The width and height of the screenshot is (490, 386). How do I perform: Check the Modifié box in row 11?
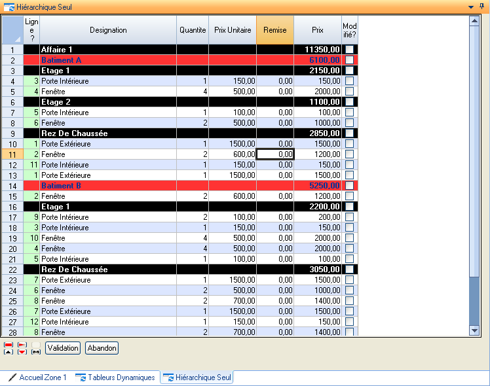pos(350,154)
